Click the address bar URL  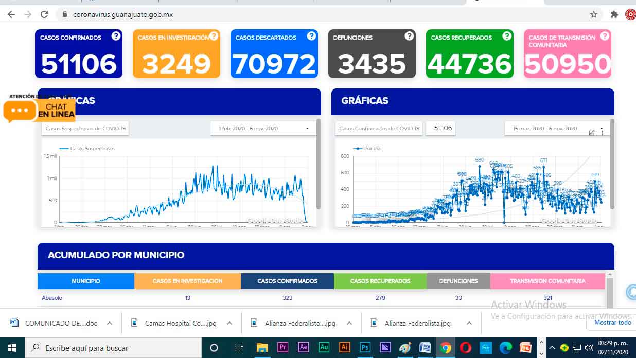pyautogui.click(x=123, y=14)
